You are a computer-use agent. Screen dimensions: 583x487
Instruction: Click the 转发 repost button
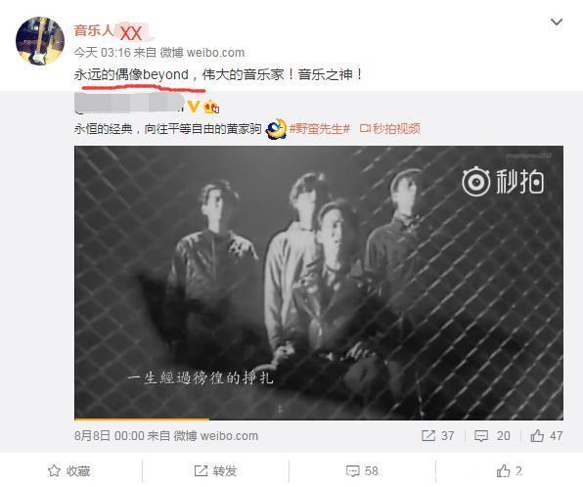pos(215,471)
